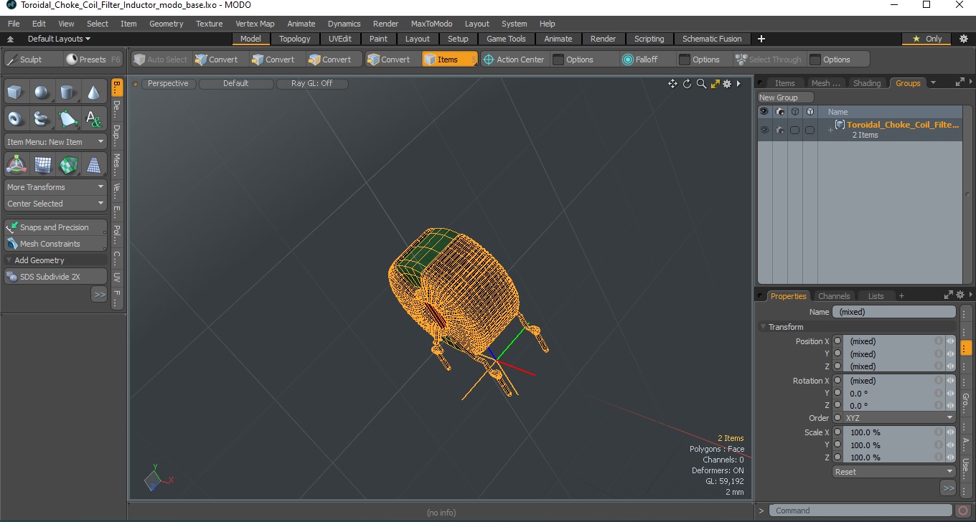The image size is (976, 522).
Task: Toggle Rotation X keyframe circle
Action: click(x=837, y=381)
